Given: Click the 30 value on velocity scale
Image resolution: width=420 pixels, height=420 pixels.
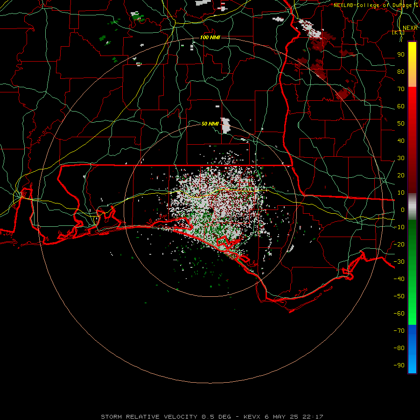Looking at the screenshot, I should (401, 158).
